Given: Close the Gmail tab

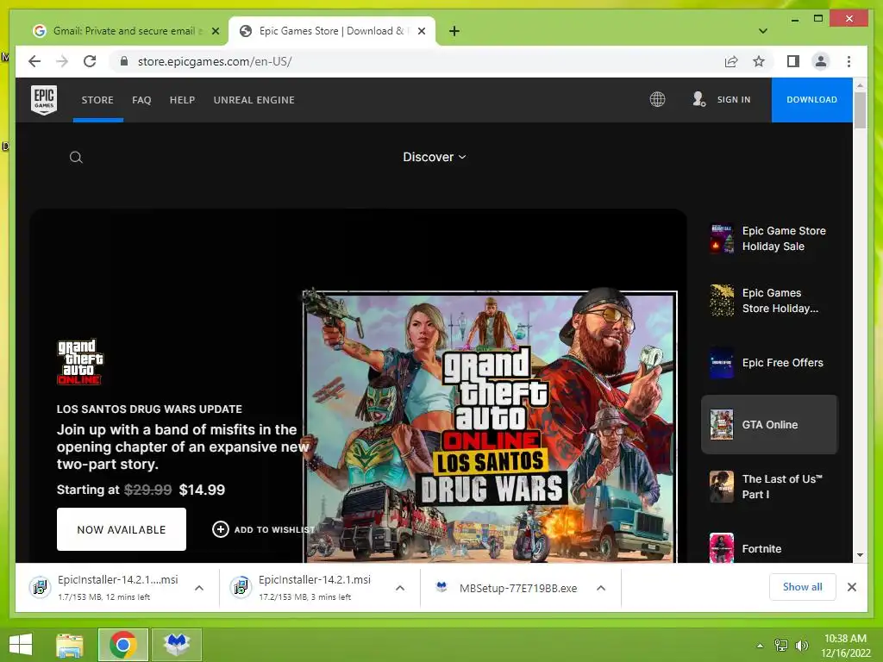Looking at the screenshot, I should pyautogui.click(x=215, y=31).
